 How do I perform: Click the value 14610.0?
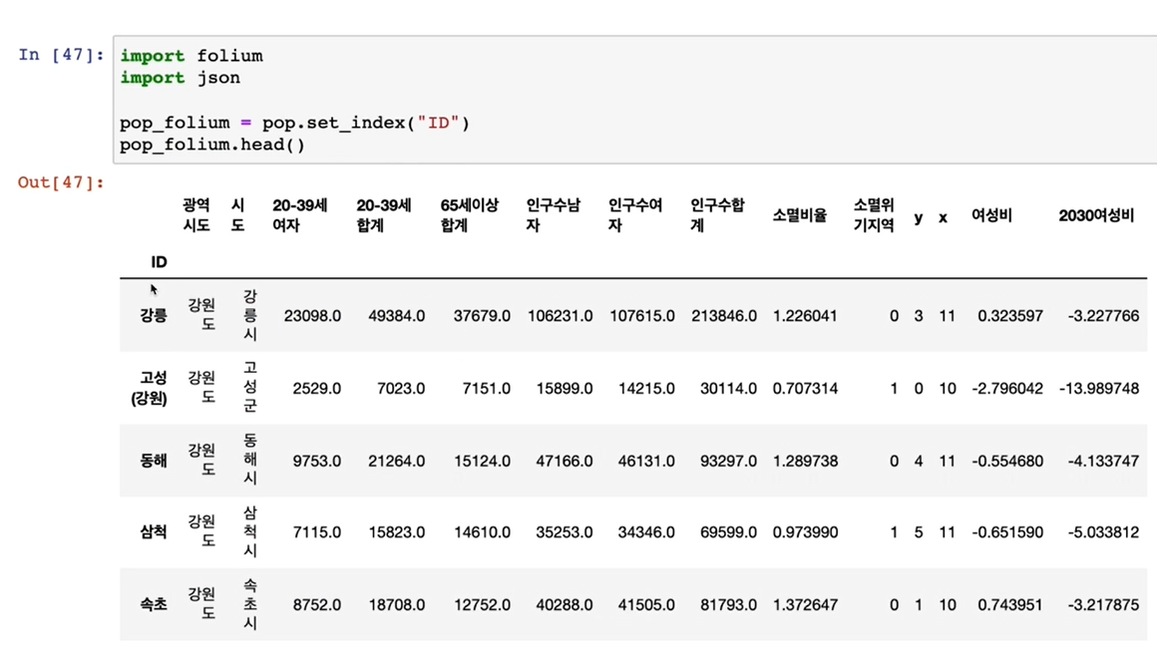click(x=482, y=532)
